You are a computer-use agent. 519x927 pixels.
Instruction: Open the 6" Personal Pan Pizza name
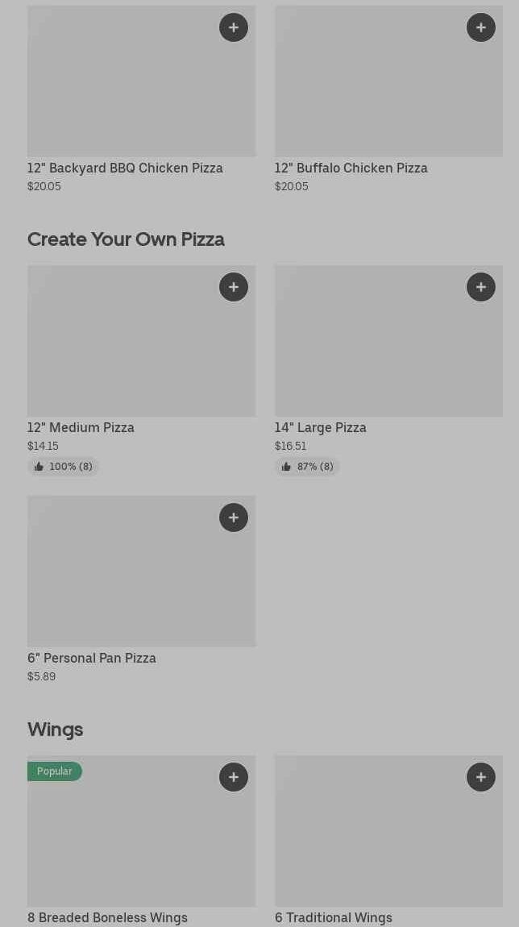tap(92, 659)
